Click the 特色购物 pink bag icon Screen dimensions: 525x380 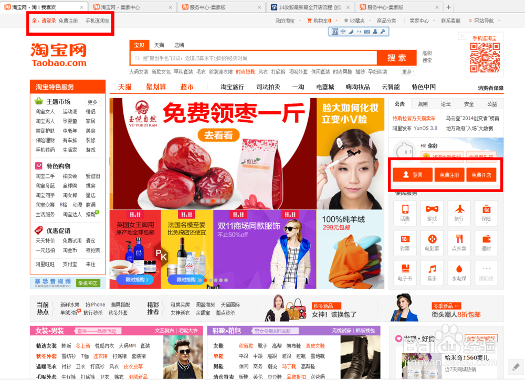click(x=39, y=165)
